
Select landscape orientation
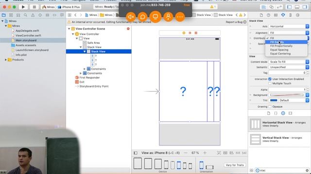tap(209, 167)
